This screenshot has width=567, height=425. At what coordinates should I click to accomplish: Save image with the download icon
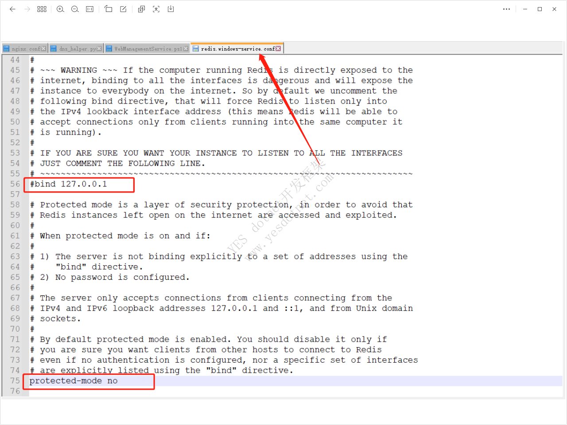(171, 9)
